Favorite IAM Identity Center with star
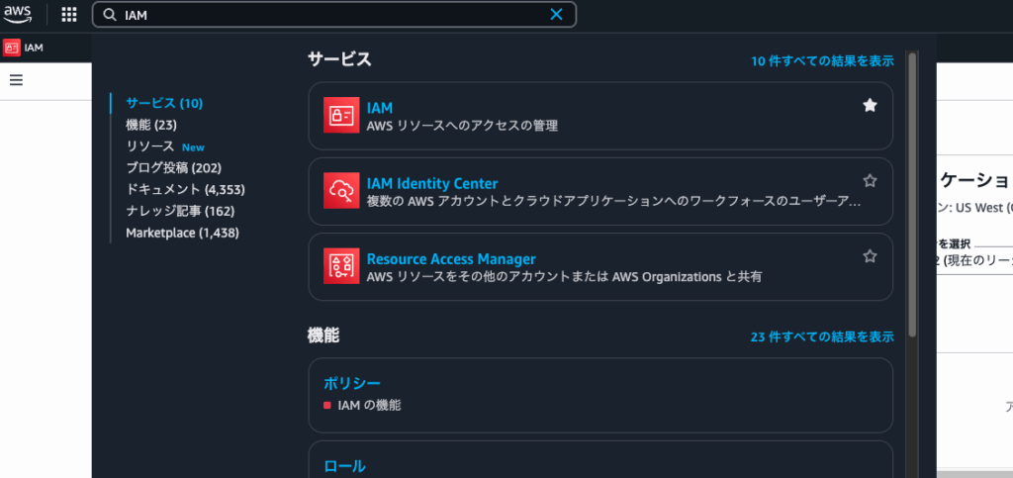The image size is (1013, 478). tap(871, 181)
